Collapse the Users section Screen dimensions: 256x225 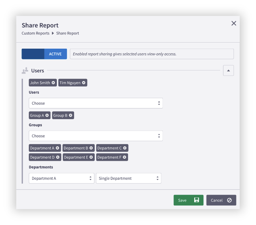(x=228, y=71)
